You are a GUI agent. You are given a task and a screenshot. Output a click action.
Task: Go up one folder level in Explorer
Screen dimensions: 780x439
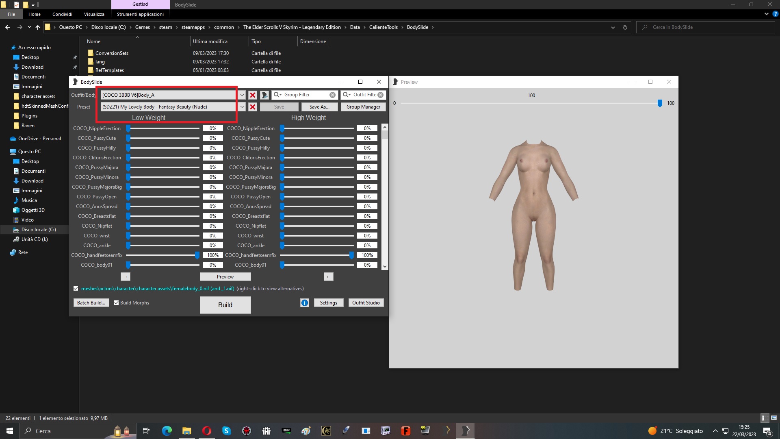coord(38,27)
